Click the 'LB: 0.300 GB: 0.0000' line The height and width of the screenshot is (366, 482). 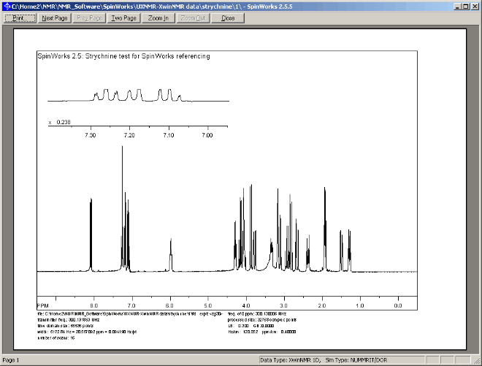[250, 326]
